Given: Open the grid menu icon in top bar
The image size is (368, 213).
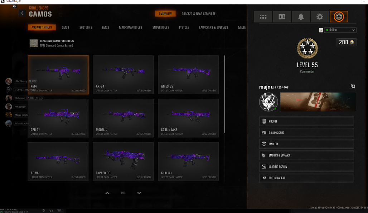Looking at the screenshot, I should [x=263, y=17].
